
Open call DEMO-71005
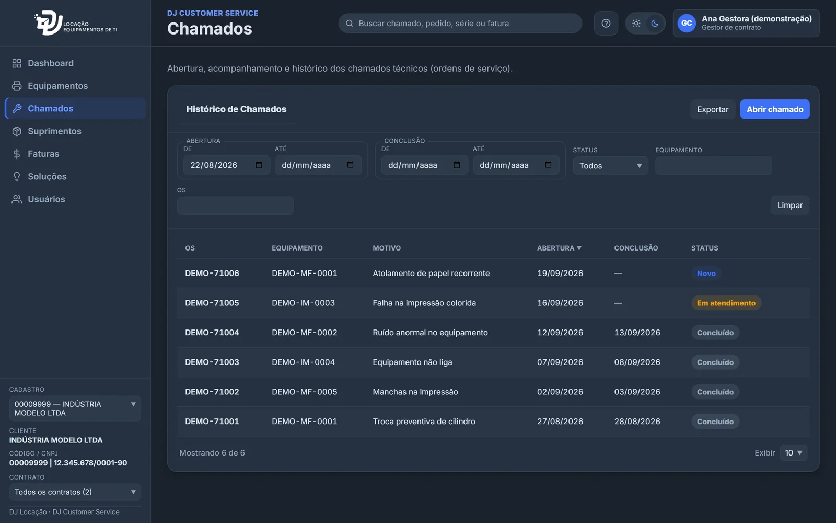212,303
